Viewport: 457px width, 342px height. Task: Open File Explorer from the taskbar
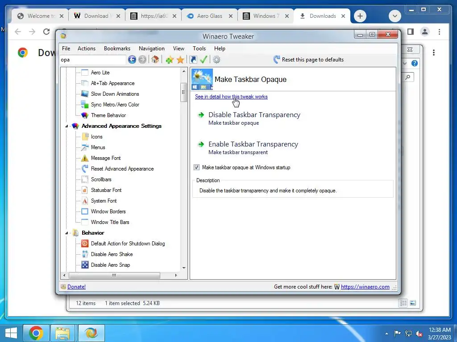(62, 333)
